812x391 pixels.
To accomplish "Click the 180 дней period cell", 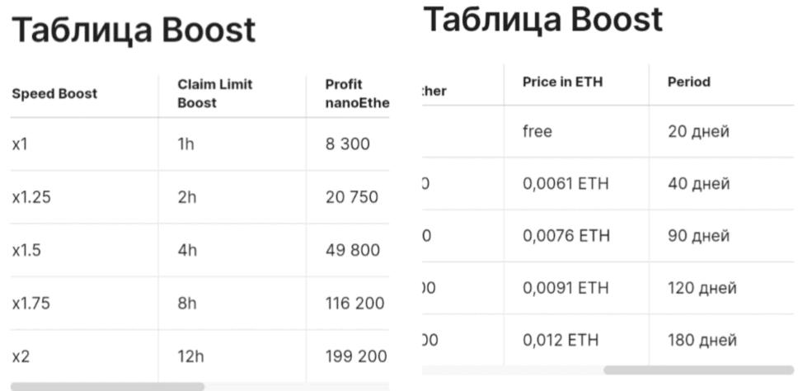I will point(702,340).
